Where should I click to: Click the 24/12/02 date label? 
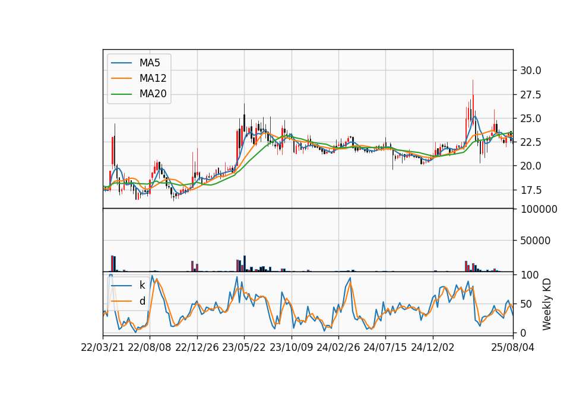click(433, 348)
